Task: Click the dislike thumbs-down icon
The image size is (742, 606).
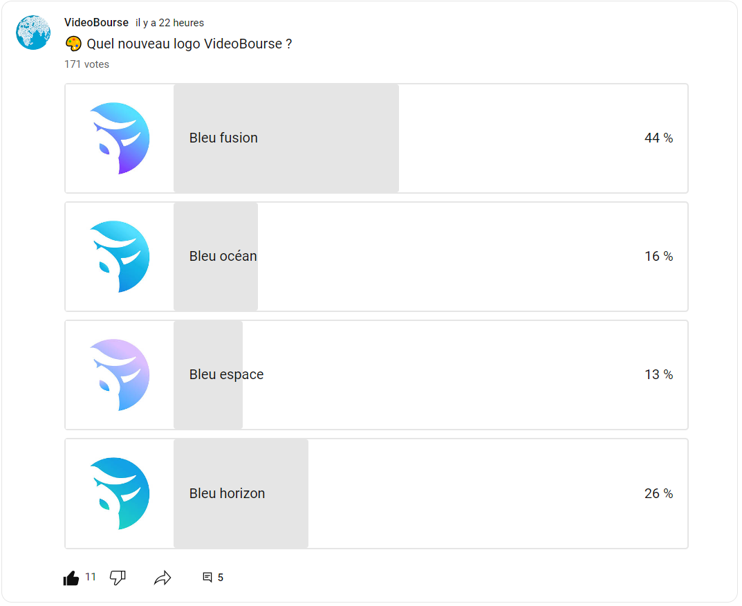Action: 118,578
